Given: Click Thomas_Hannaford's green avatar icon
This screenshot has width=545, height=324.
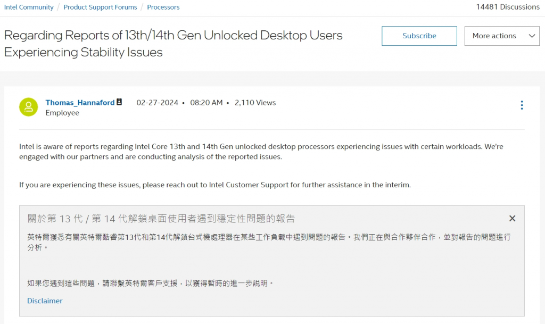Looking at the screenshot, I should (29, 107).
